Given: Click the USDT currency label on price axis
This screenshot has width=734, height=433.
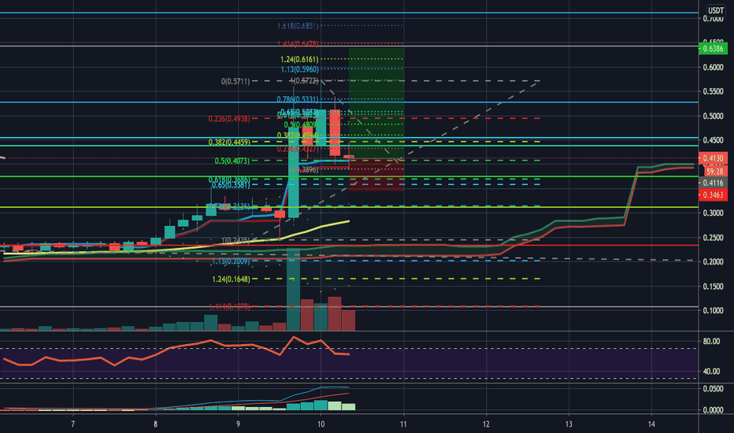Looking at the screenshot, I should (x=715, y=10).
